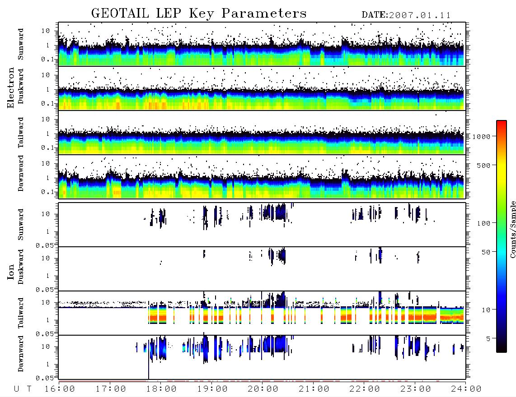Image resolution: width=516 pixels, height=397 pixels.
Task: Click the '0.05' tick of Ion Sunward axis
Action: point(45,245)
